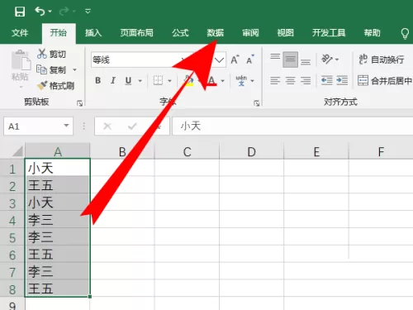The width and height of the screenshot is (413, 310).
Task: Click the select-all corner triangle
Action: click(17, 151)
